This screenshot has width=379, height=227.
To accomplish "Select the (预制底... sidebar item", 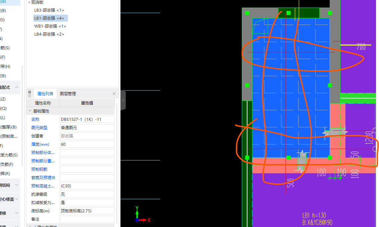I will click(x=9, y=136).
